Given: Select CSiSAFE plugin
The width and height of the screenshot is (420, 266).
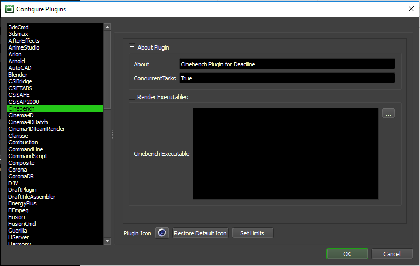Looking at the screenshot, I should point(55,95).
